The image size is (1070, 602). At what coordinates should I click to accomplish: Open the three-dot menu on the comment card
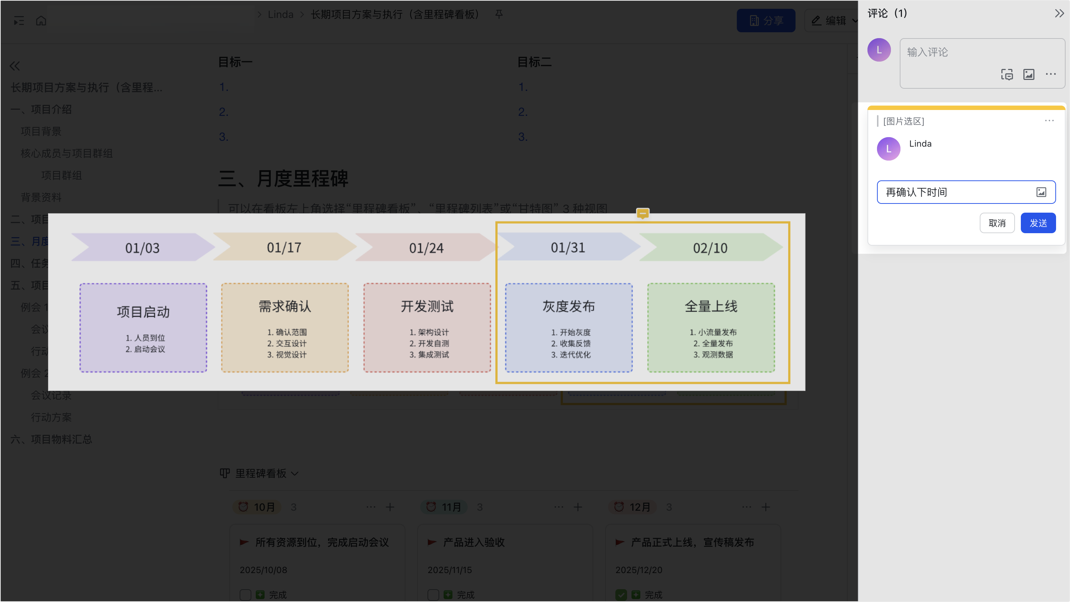tap(1049, 121)
